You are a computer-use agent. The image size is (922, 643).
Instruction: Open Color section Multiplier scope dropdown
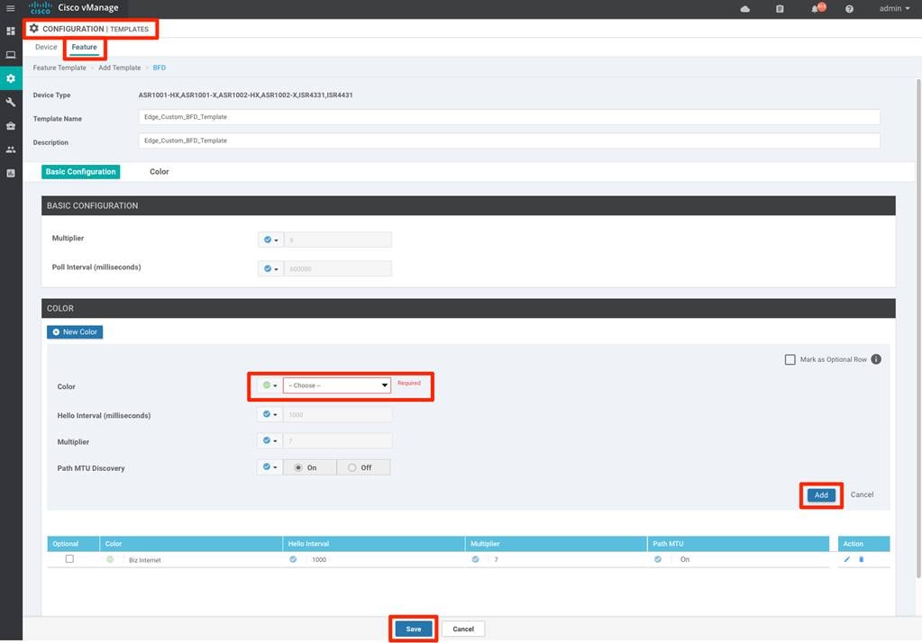(x=269, y=440)
